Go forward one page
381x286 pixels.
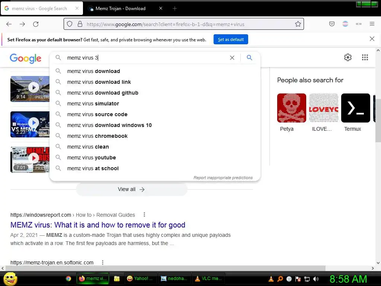pyautogui.click(x=22, y=24)
